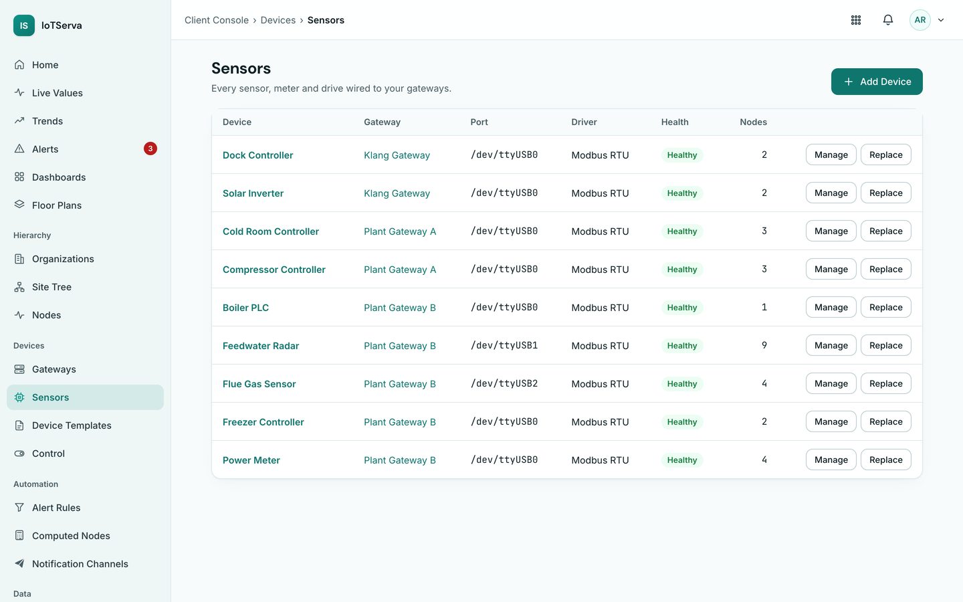Click the Nodes column header

point(754,122)
